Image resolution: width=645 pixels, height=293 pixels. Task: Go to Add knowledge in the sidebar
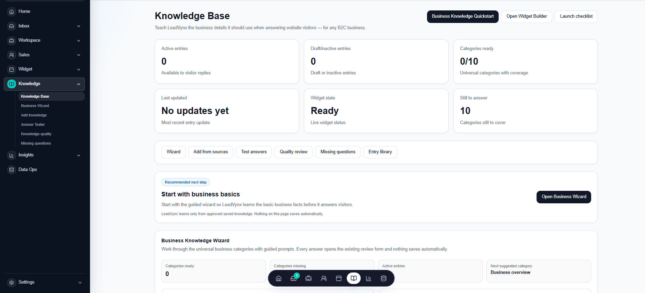click(51, 115)
